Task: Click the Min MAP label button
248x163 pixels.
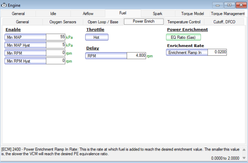Action: coord(25,37)
